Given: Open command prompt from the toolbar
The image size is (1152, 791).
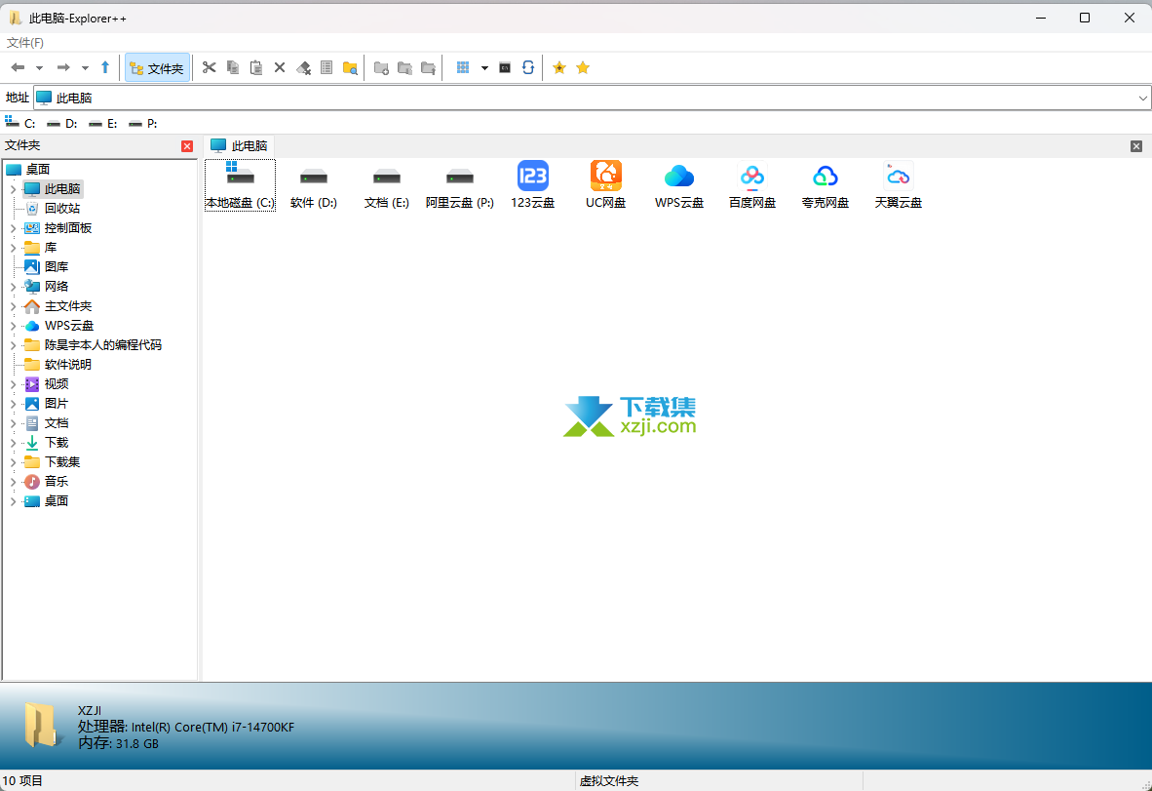Looking at the screenshot, I should pos(505,67).
